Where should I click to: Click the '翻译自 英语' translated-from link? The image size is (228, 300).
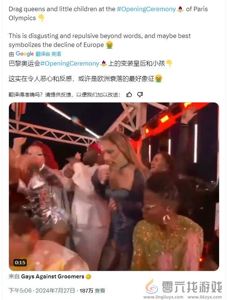pyautogui.click(x=48, y=54)
